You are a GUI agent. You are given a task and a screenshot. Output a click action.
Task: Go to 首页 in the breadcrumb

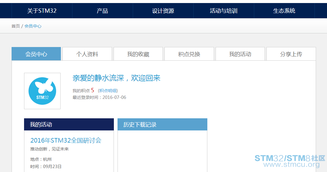[x=16, y=26]
